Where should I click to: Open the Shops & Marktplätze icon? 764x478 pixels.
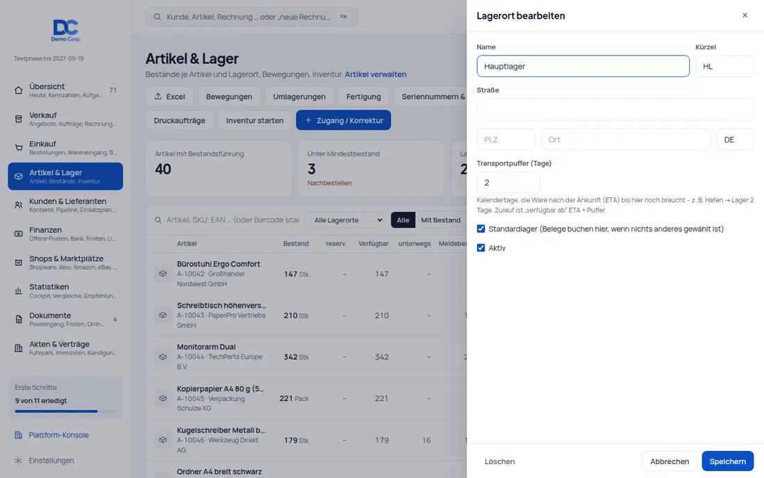point(19,262)
